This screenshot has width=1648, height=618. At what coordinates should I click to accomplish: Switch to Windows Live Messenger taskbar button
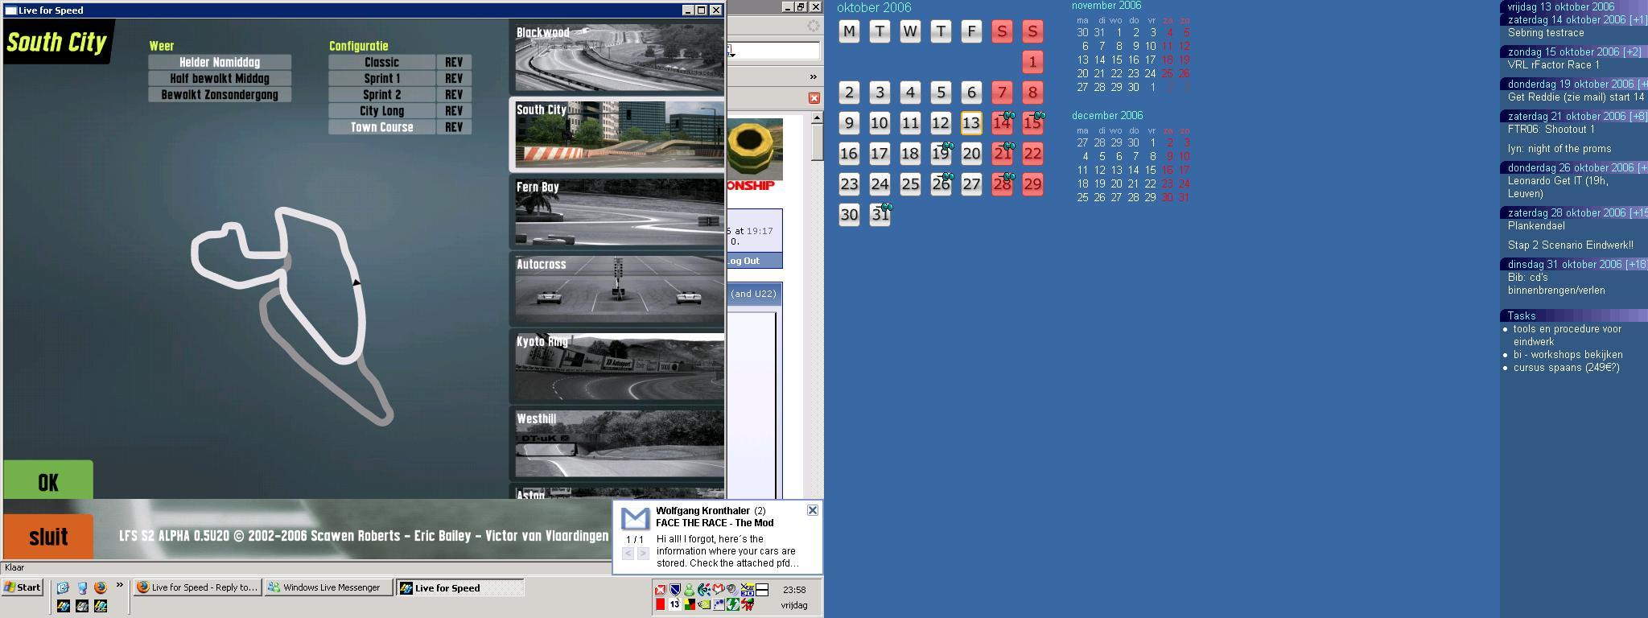click(x=329, y=587)
